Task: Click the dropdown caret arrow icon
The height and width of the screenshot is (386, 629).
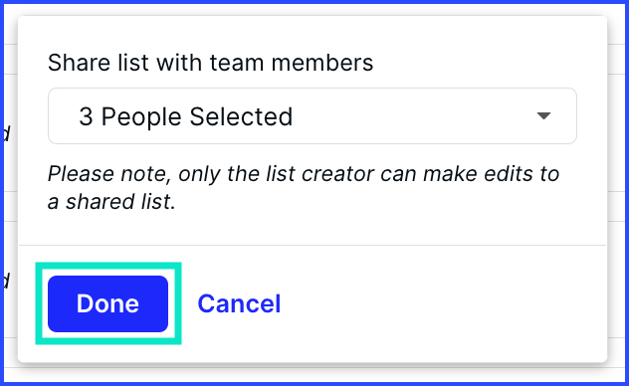Action: (543, 116)
